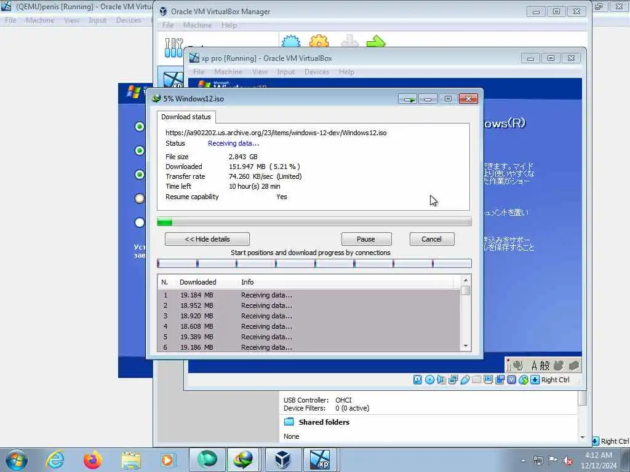Click mouse integration globe icon in xp pro status bar
Screen dimensions: 630x472
click(523, 379)
